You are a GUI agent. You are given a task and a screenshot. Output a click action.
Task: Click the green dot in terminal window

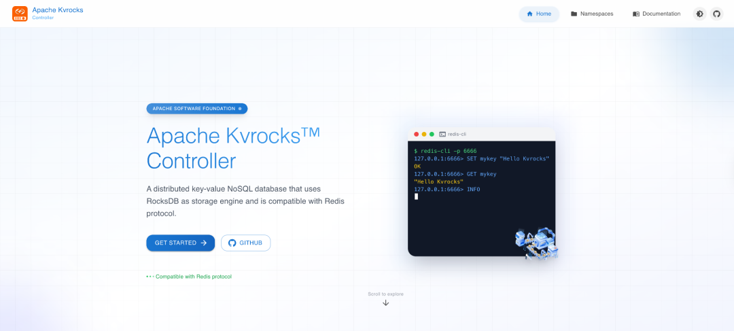[432, 134]
